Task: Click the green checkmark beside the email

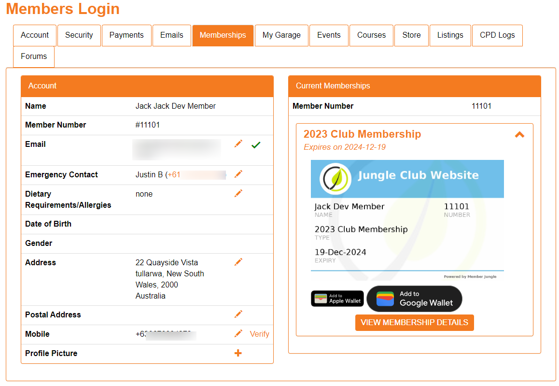Action: [256, 143]
